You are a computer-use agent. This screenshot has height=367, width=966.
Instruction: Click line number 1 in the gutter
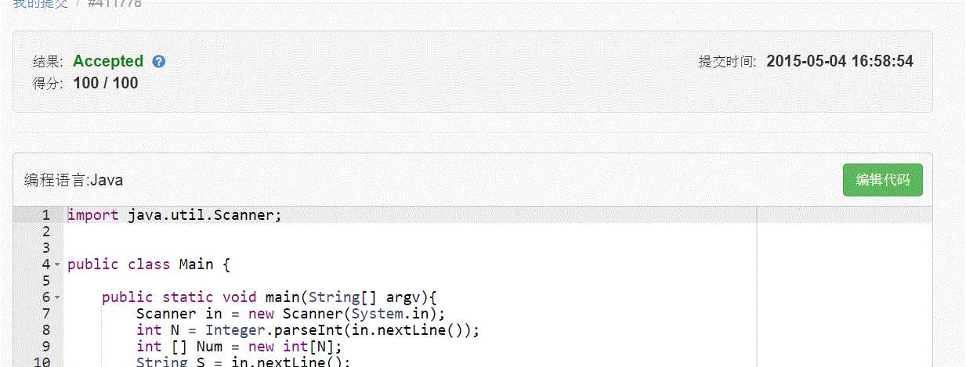click(x=45, y=215)
